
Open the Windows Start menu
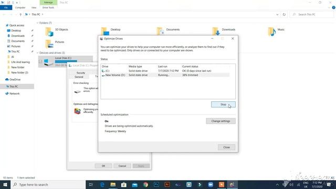click(5, 184)
